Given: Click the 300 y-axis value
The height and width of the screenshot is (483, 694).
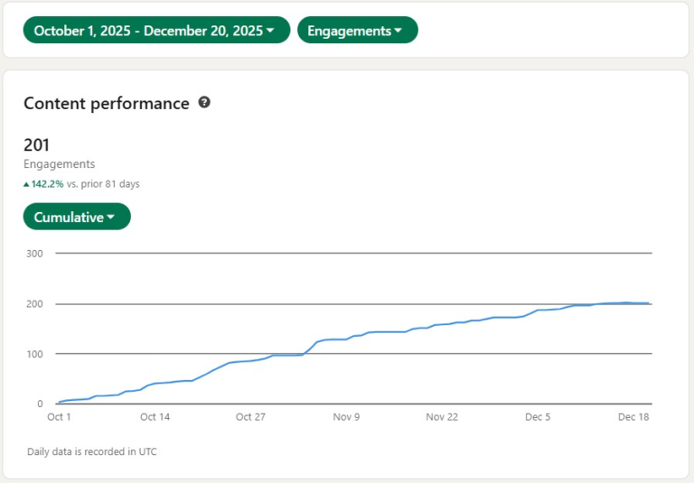Looking at the screenshot, I should tap(34, 254).
